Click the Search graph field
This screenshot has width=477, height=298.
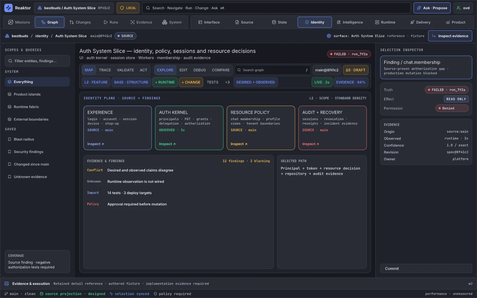pos(273,70)
